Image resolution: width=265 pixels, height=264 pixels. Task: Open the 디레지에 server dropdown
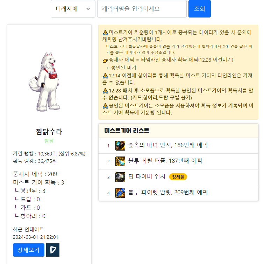click(x=73, y=9)
